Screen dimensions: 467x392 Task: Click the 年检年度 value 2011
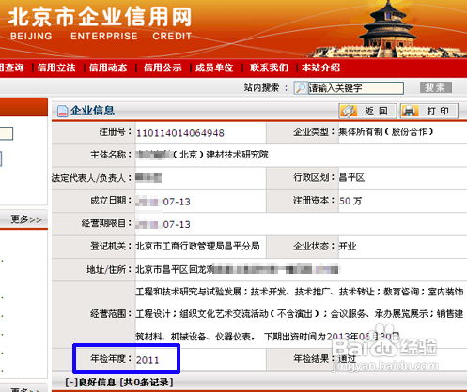tap(148, 360)
